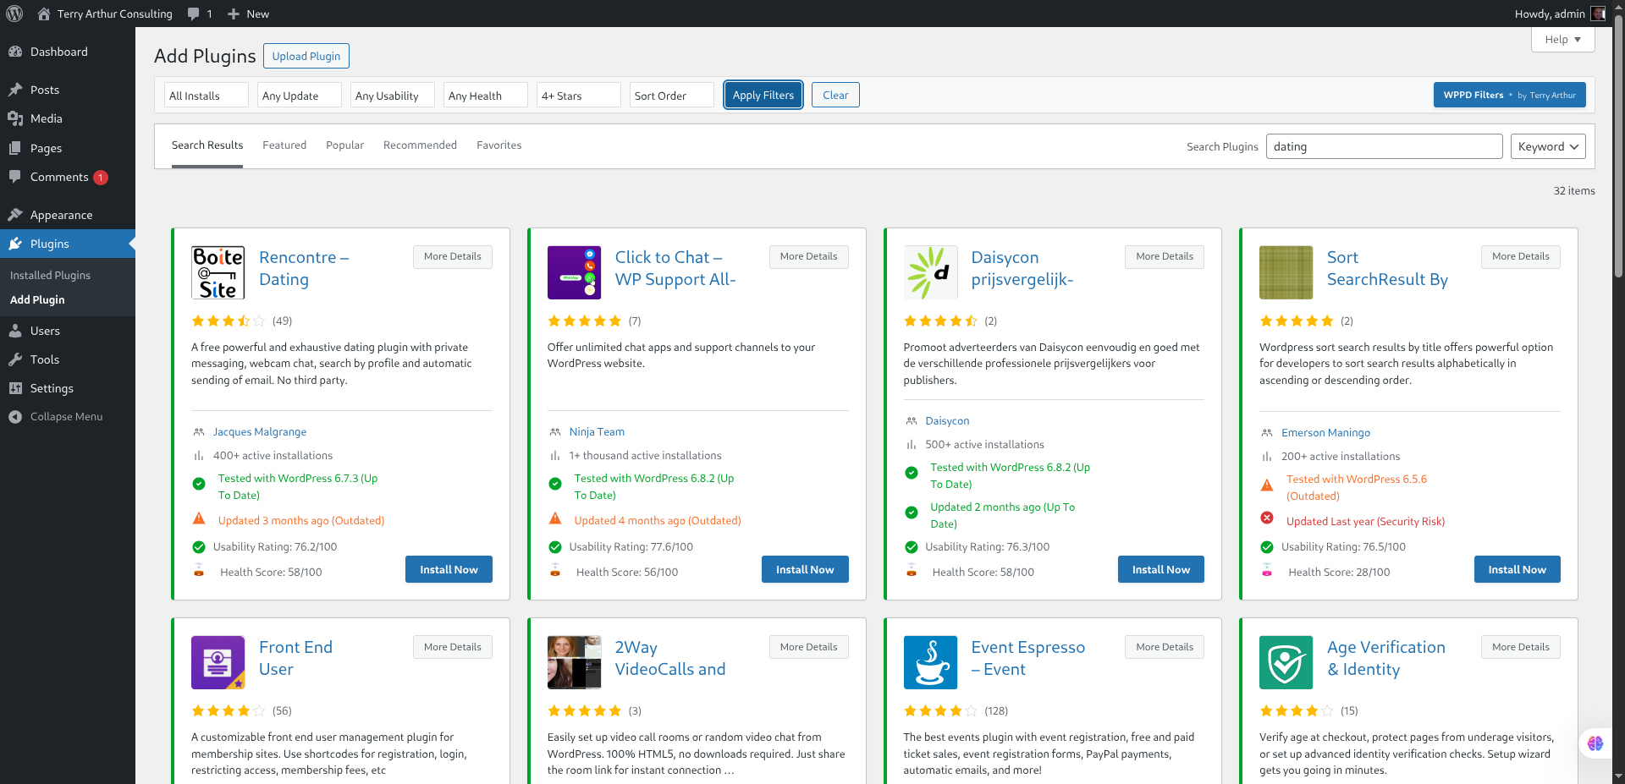Viewport: 1625px width, 784px height.
Task: Install the Click to Chat plugin
Action: [805, 569]
